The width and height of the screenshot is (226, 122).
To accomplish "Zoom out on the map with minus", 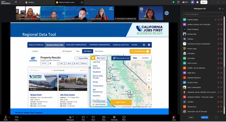I will [149, 79].
